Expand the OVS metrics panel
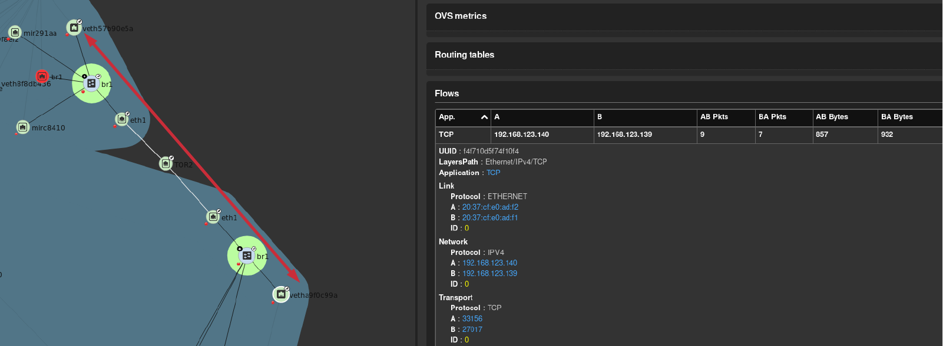943x346 pixels. 461,16
